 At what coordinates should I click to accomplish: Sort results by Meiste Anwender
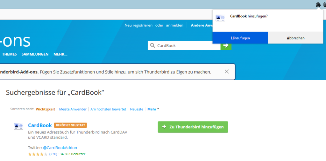(x=73, y=109)
